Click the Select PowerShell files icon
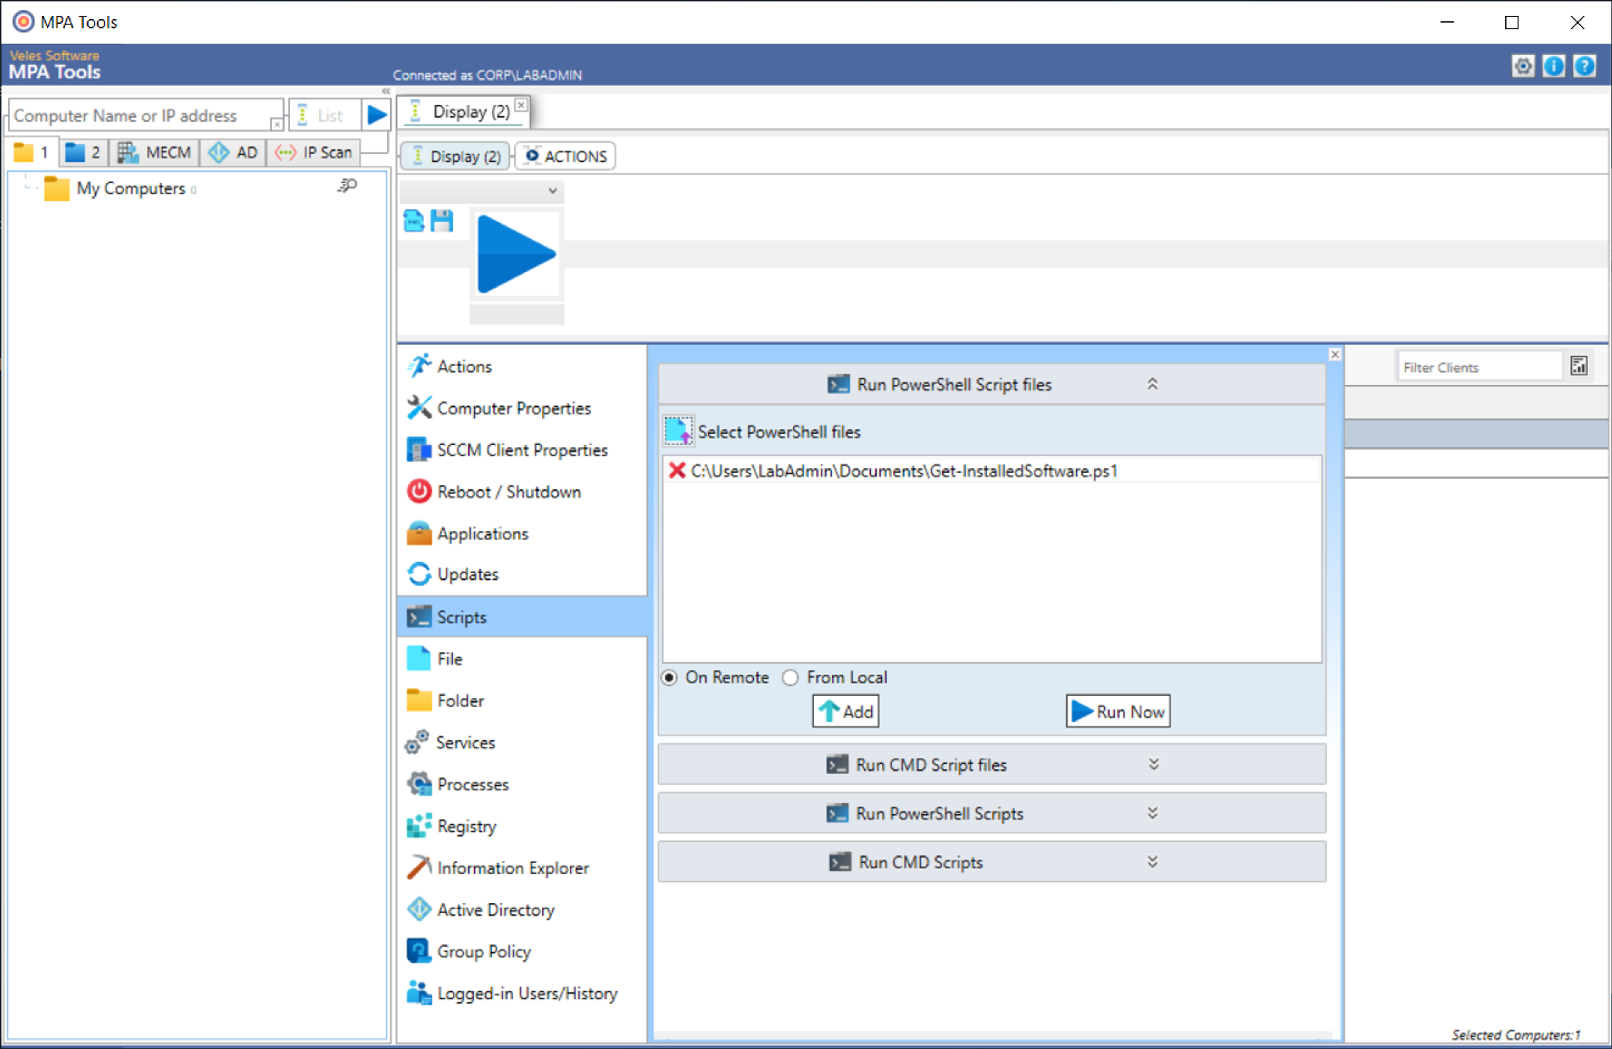Image resolution: width=1612 pixels, height=1049 pixels. (x=678, y=431)
